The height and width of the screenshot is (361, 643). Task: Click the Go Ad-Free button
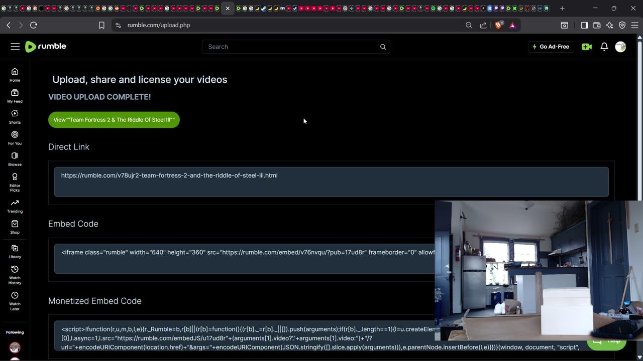551,47
